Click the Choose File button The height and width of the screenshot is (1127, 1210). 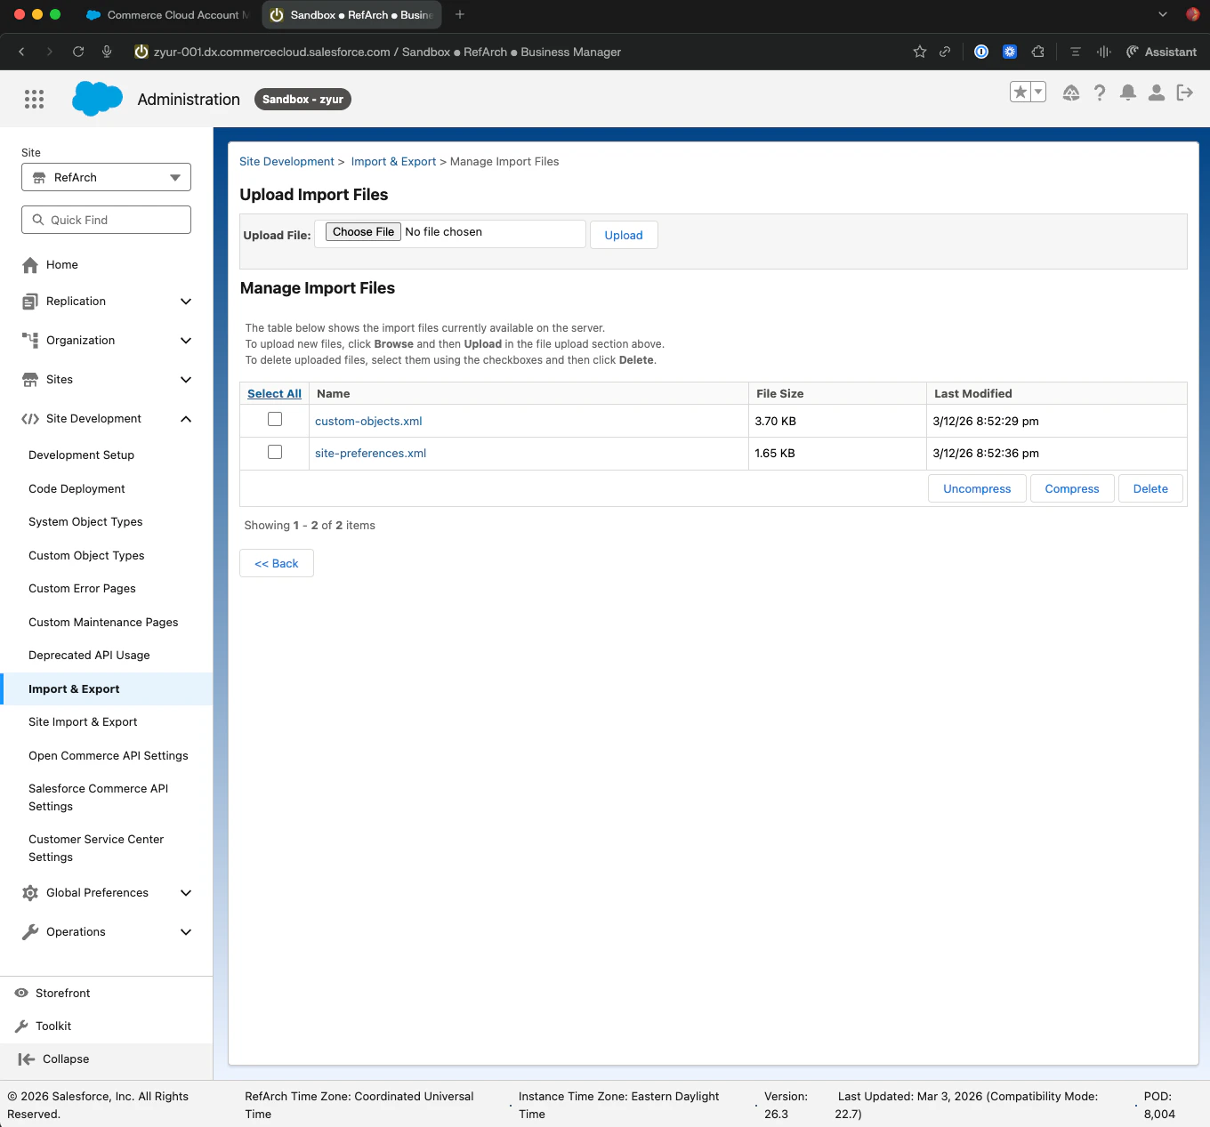pyautogui.click(x=363, y=232)
